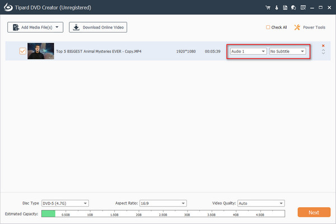This screenshot has width=336, height=224.
Task: Close the Tipard DVD Creator window
Action: click(329, 7)
